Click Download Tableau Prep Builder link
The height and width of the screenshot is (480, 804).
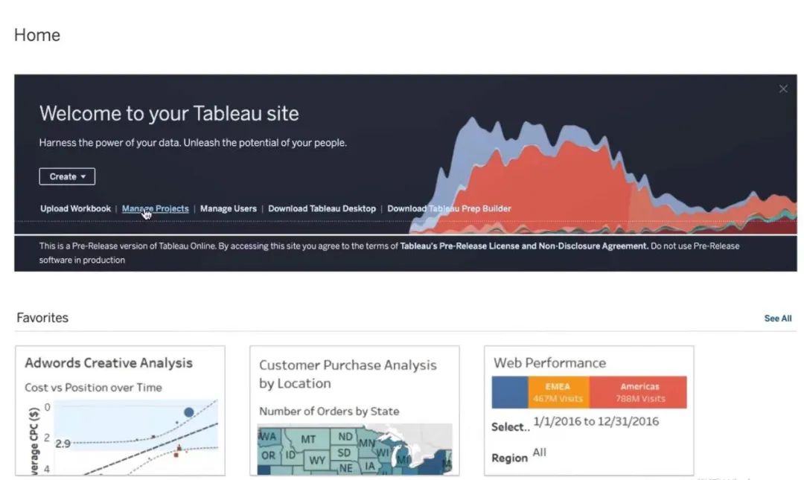449,209
